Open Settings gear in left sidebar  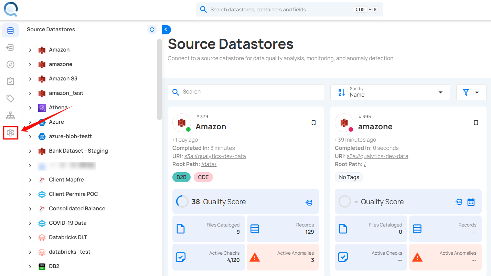coord(10,133)
